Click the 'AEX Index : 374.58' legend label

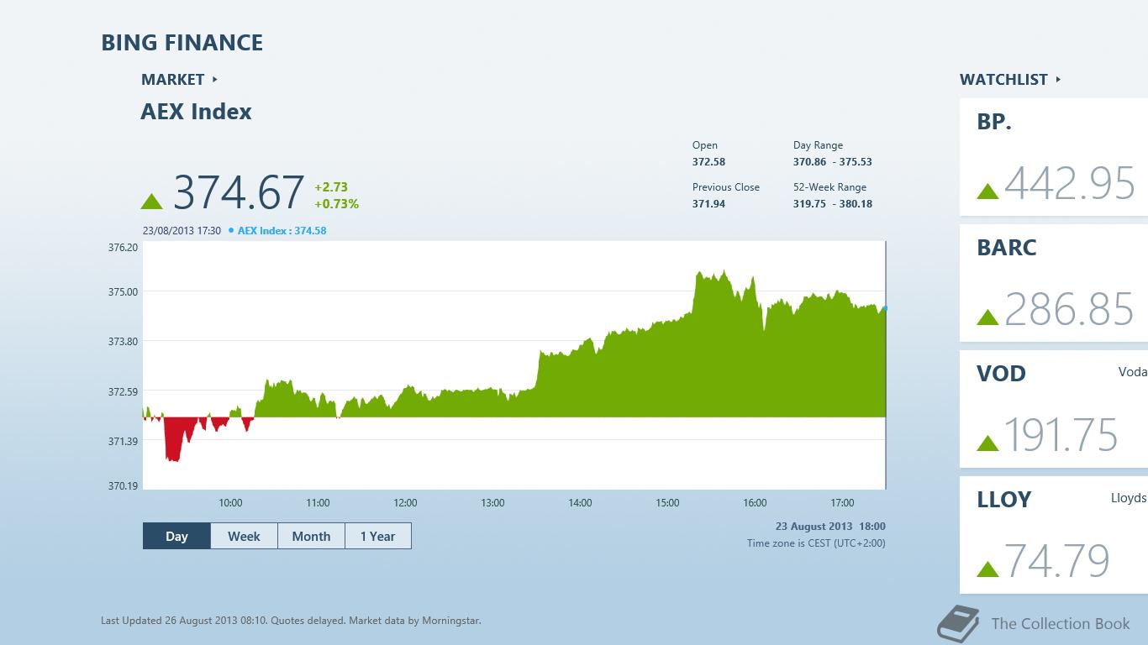click(x=282, y=230)
